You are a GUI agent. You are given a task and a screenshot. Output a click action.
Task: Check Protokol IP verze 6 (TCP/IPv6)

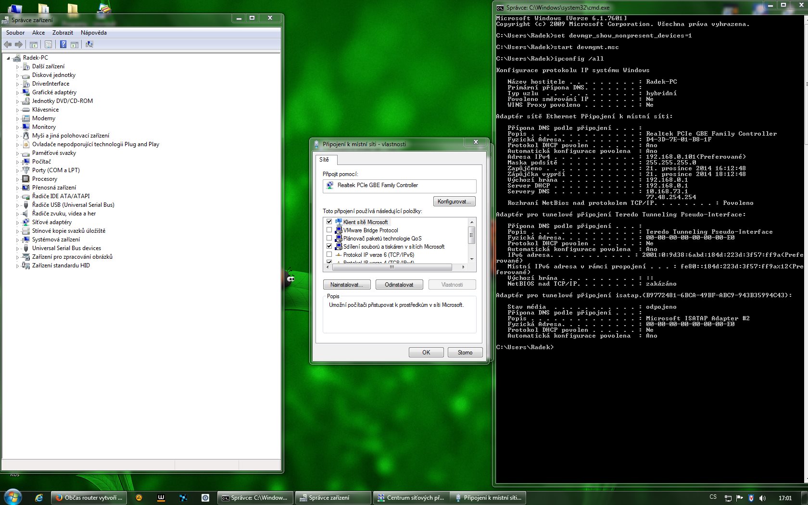point(329,254)
